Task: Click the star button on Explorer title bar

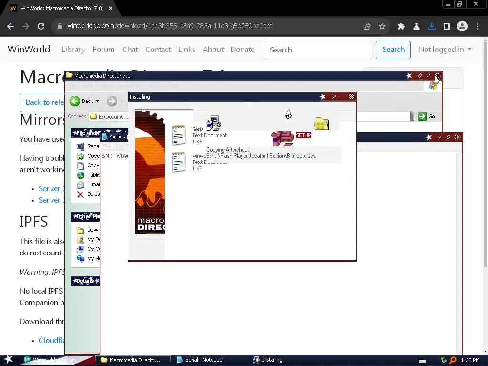Action: [x=409, y=76]
